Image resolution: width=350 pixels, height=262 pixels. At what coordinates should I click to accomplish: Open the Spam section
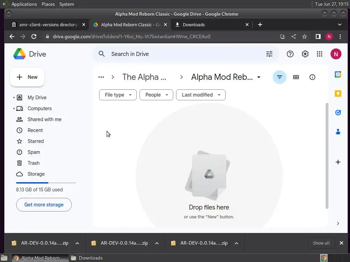pyautogui.click(x=34, y=152)
